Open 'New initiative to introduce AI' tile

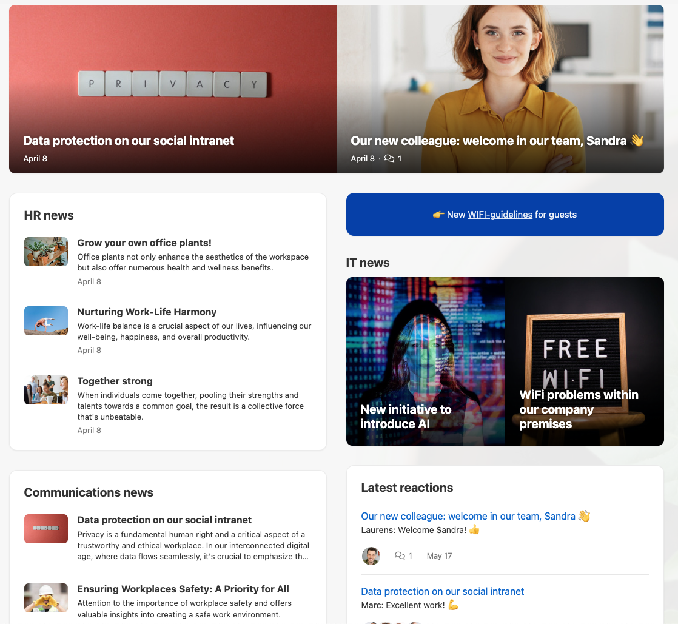tap(426, 361)
